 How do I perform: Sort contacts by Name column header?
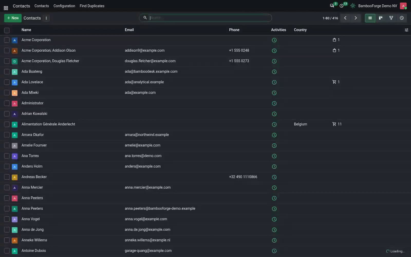click(x=26, y=30)
